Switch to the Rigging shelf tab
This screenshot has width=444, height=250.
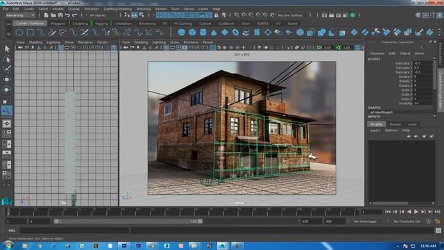[x=101, y=24]
